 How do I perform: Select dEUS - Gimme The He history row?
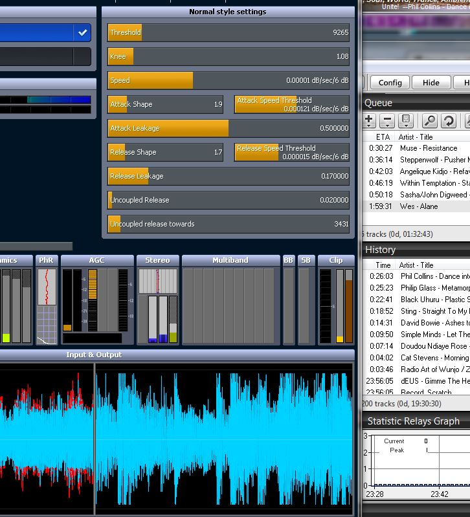coord(416,381)
